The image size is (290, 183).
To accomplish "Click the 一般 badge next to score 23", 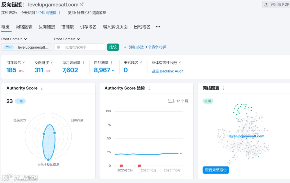I will [20, 101].
